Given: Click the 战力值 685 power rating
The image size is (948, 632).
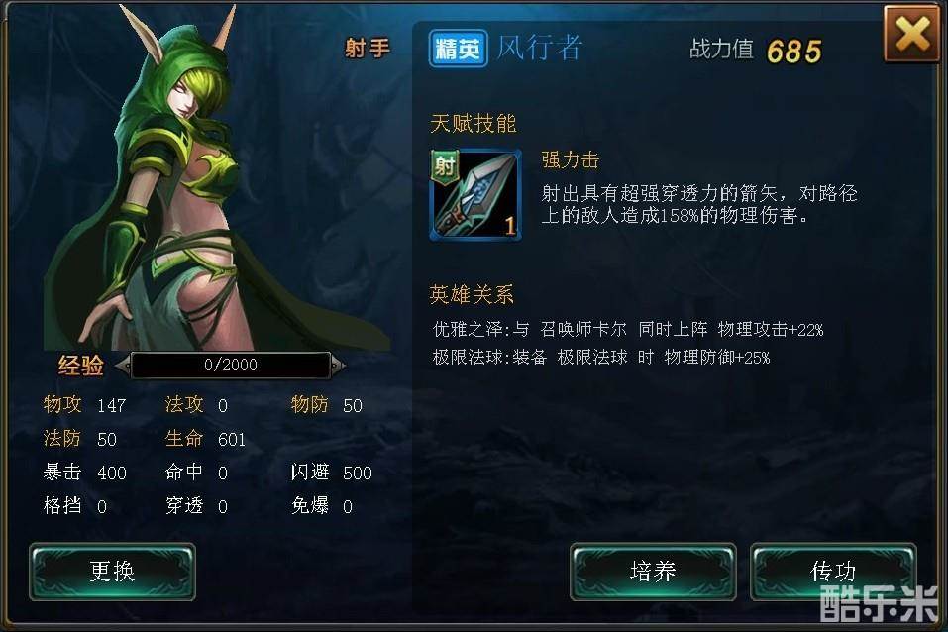Looking at the screenshot, I should coord(756,51).
